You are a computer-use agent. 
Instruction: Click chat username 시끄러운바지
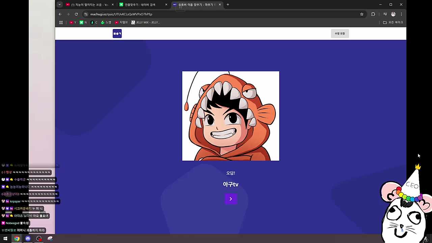click(23, 209)
